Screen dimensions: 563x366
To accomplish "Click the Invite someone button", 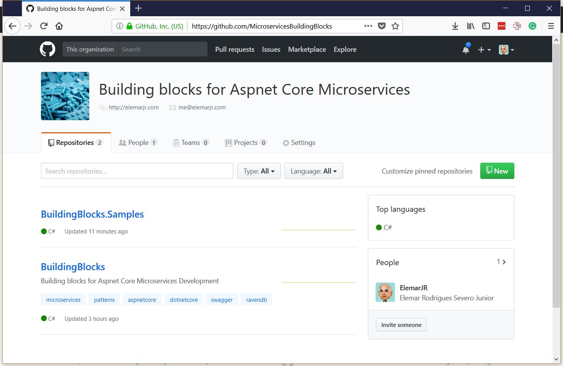I will tap(401, 325).
